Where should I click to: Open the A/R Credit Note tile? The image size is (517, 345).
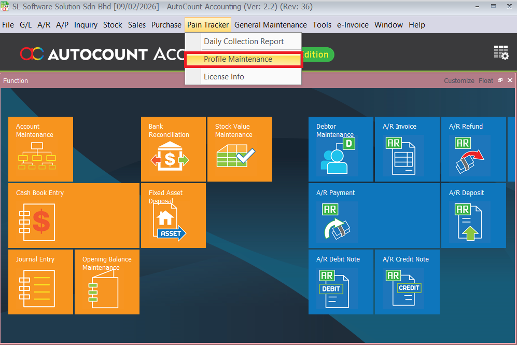point(407,282)
